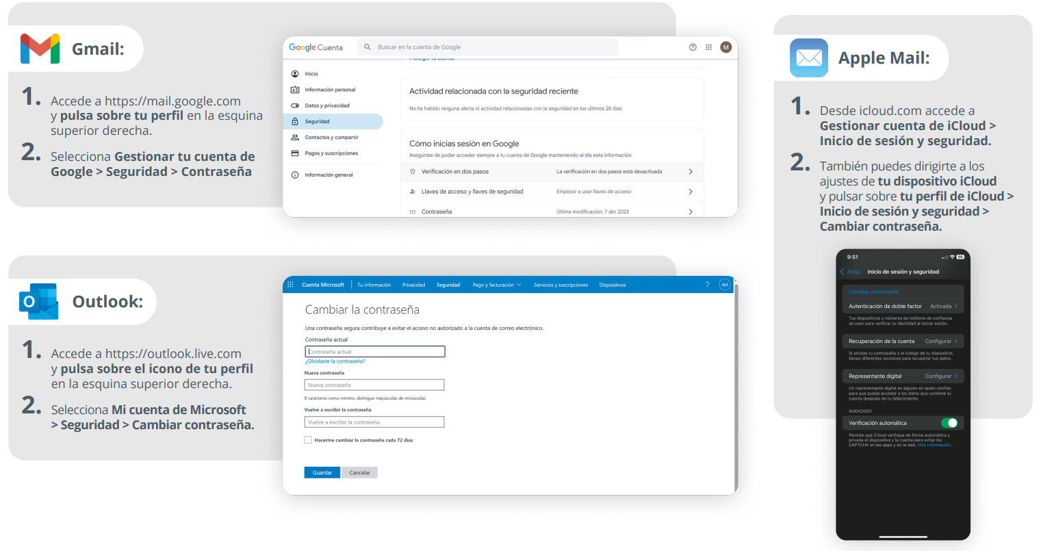Click the Guardar button

click(x=322, y=472)
